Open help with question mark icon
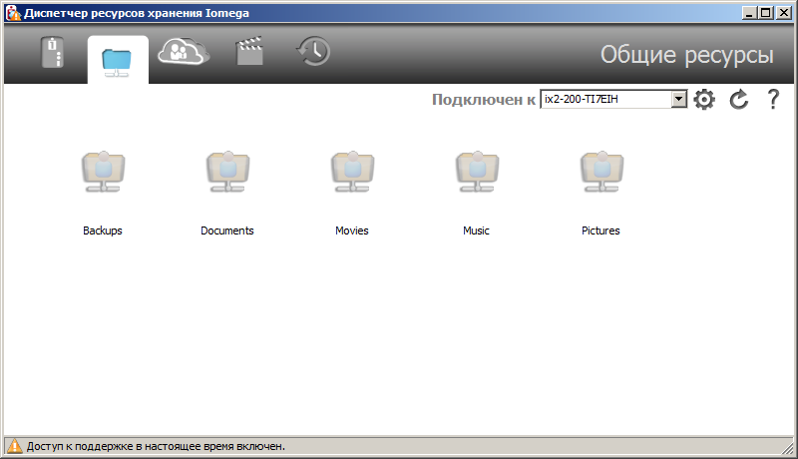The height and width of the screenshot is (459, 798). click(773, 99)
